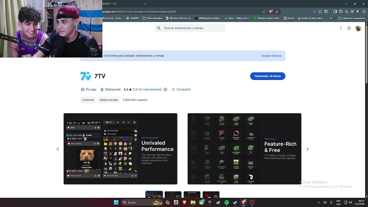Viewport: 368px width, 207px height.
Task: Open the Brave Shields lion icon
Action: click(271, 11)
